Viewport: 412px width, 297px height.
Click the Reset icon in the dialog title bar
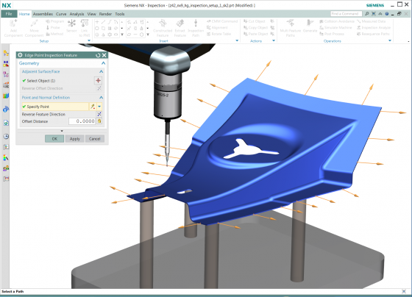pyautogui.click(x=98, y=55)
